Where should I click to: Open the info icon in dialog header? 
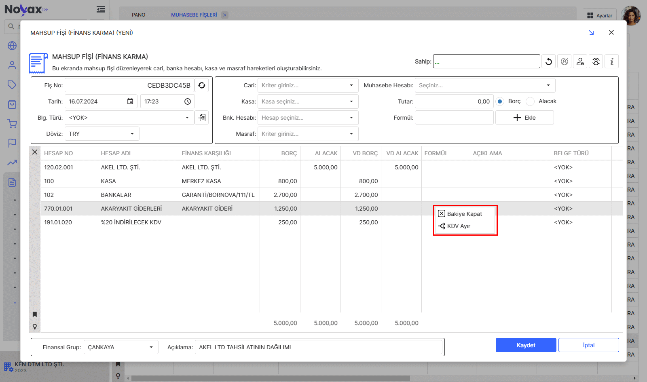(612, 61)
